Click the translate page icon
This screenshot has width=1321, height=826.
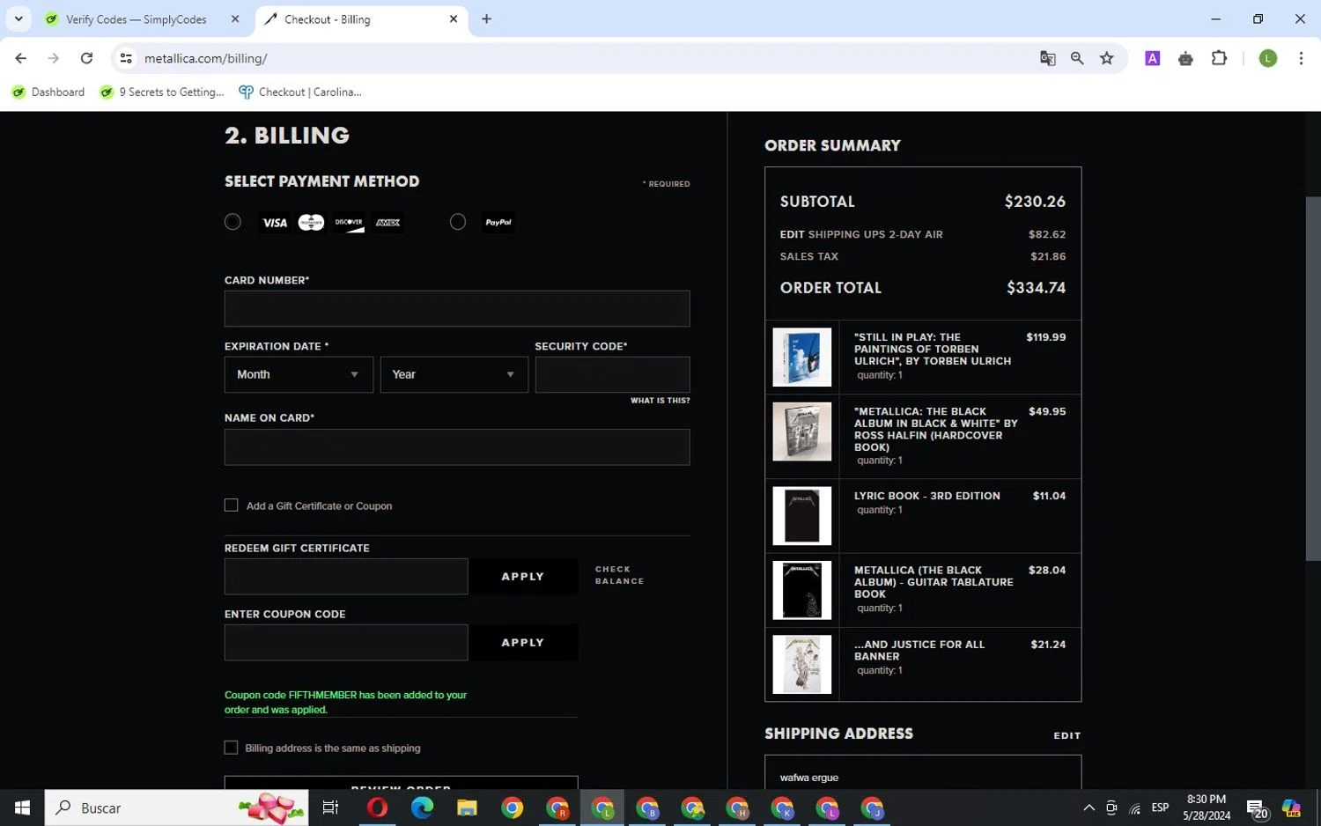coord(1047,58)
